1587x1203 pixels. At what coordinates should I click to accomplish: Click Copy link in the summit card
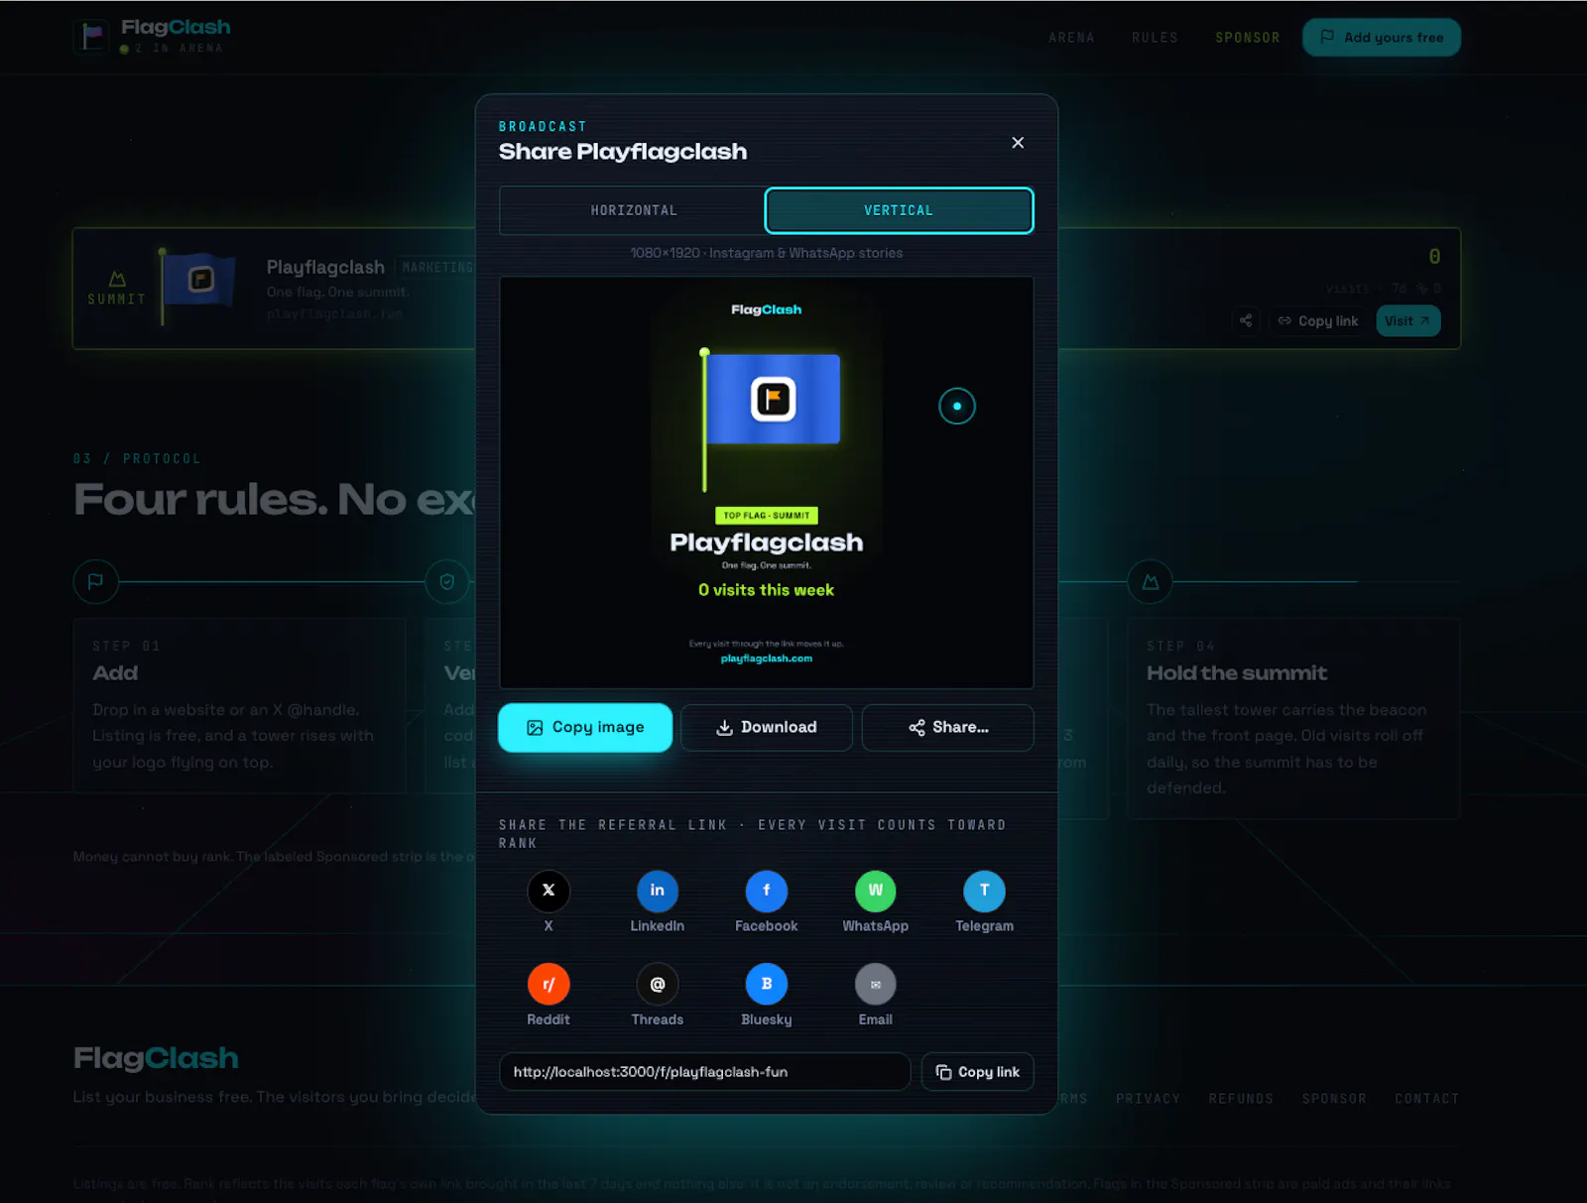[1318, 320]
